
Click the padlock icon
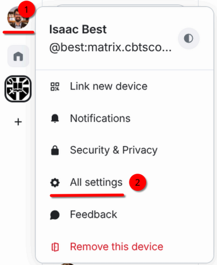(55, 150)
